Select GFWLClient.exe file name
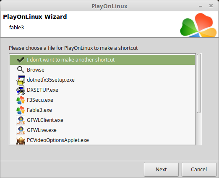Image resolution: width=219 pixels, height=178 pixels. (x=45, y=120)
